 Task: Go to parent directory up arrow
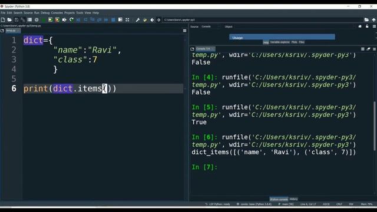[373, 19]
